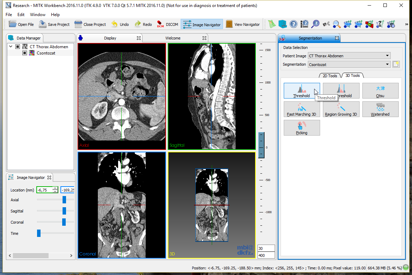The height and width of the screenshot is (275, 412).
Task: Click the round blue question mark icon
Action: (x=294, y=24)
